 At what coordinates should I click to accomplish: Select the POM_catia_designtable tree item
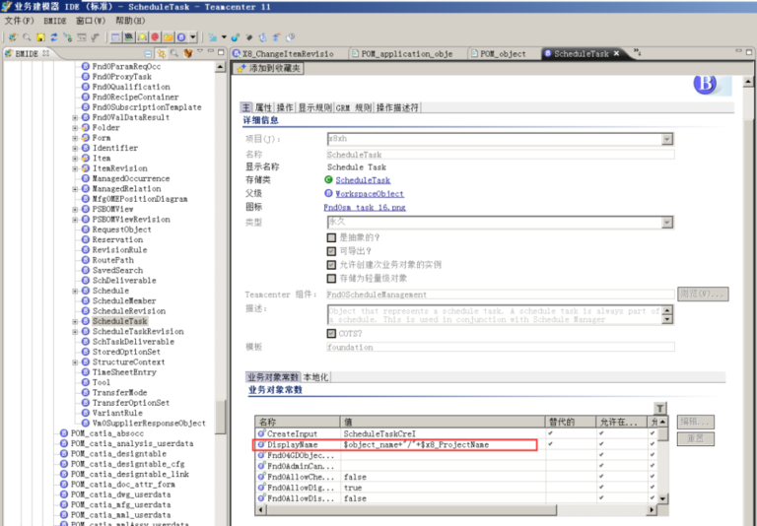[x=118, y=454]
